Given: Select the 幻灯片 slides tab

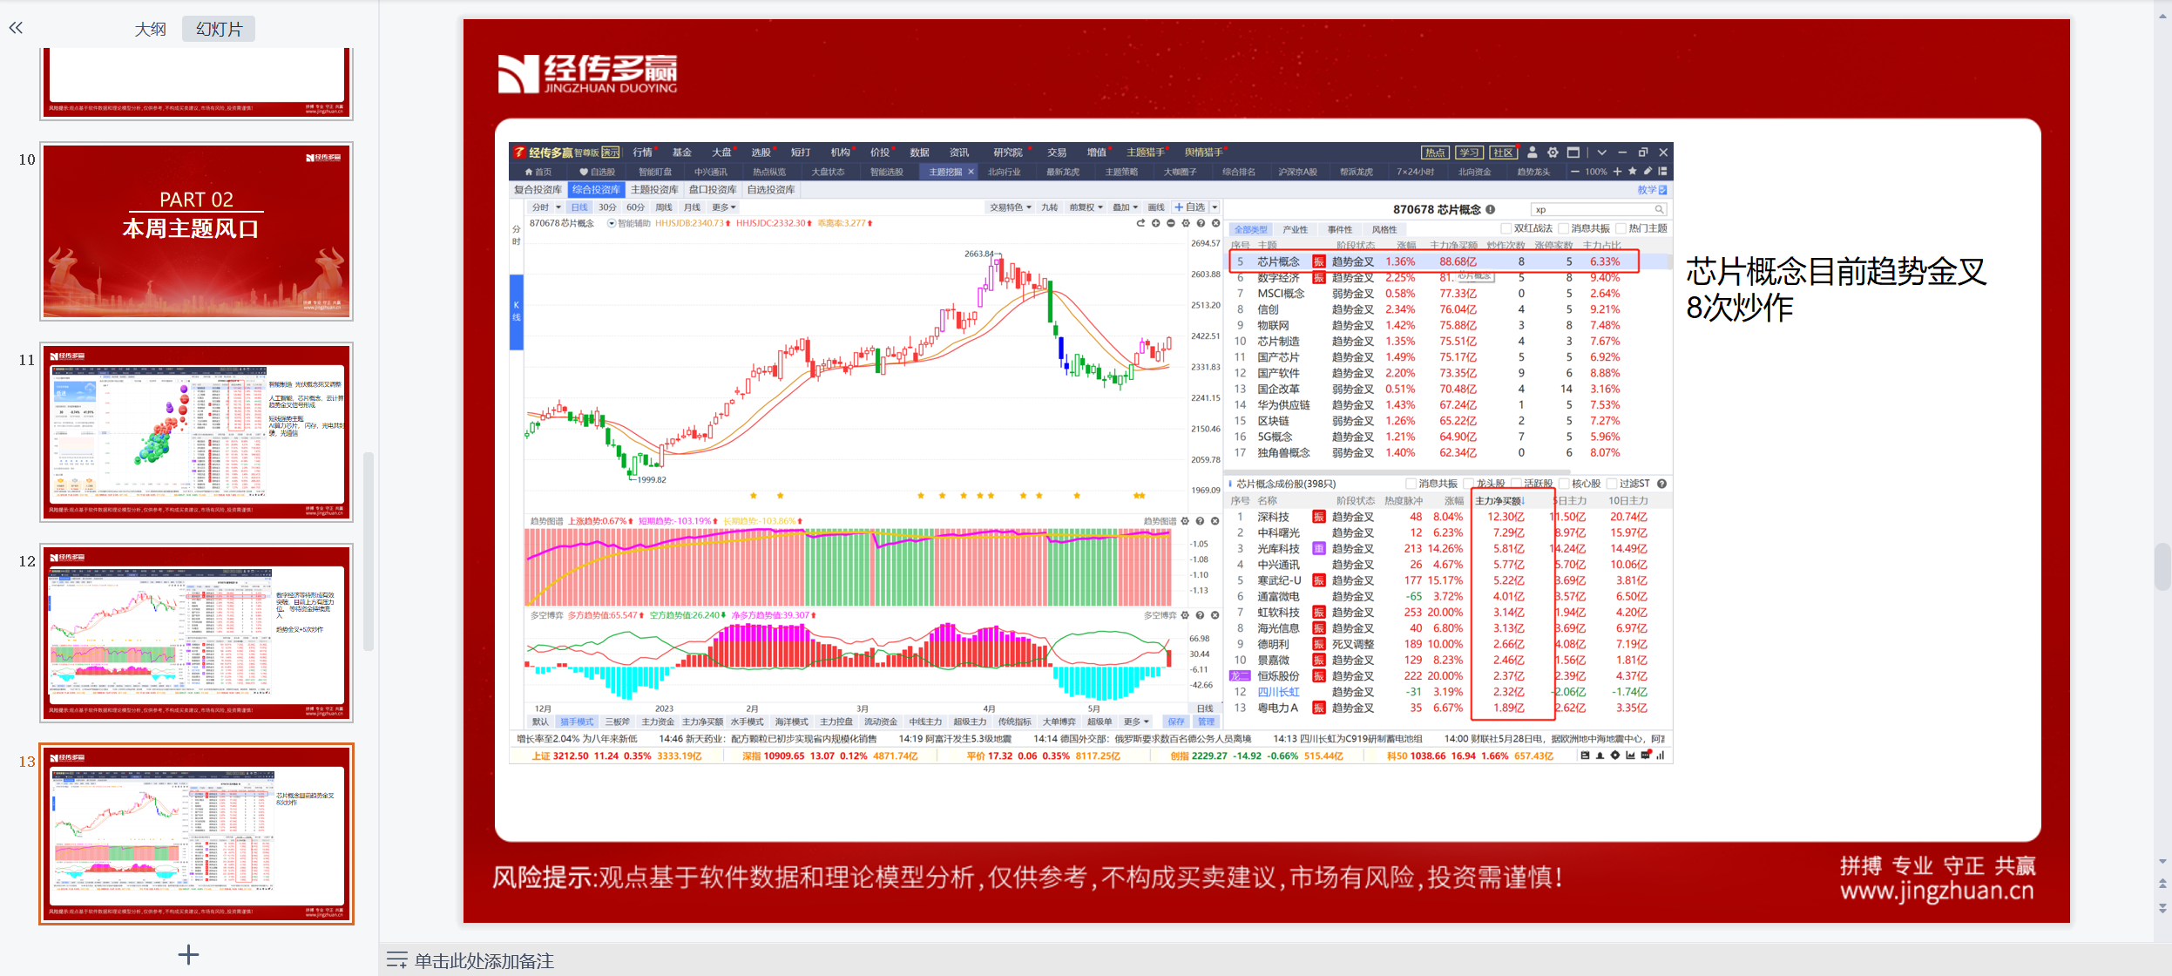Looking at the screenshot, I should 219,29.
